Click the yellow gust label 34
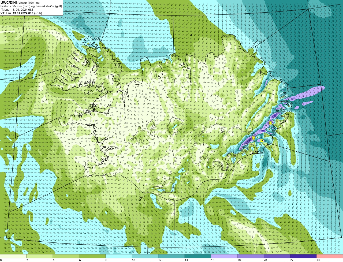 (x=270, y=123)
